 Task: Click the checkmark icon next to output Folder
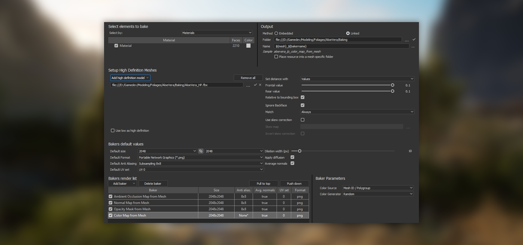click(414, 39)
